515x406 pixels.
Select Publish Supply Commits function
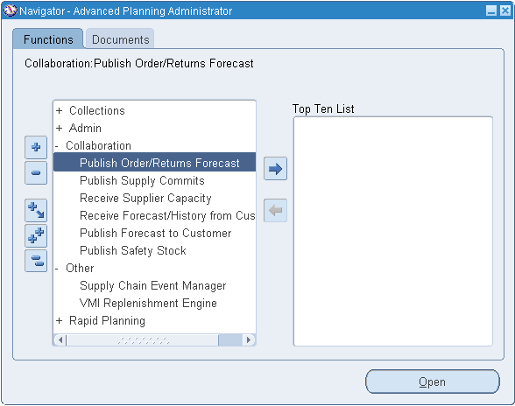pyautogui.click(x=142, y=180)
